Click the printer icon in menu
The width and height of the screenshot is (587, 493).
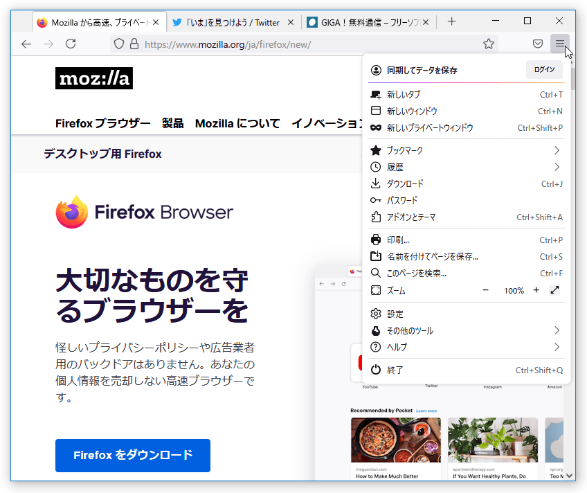pos(375,240)
